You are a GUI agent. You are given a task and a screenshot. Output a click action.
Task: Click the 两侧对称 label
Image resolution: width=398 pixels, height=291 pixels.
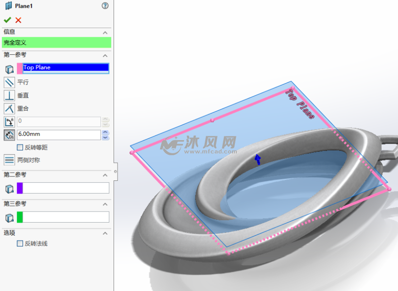29,160
